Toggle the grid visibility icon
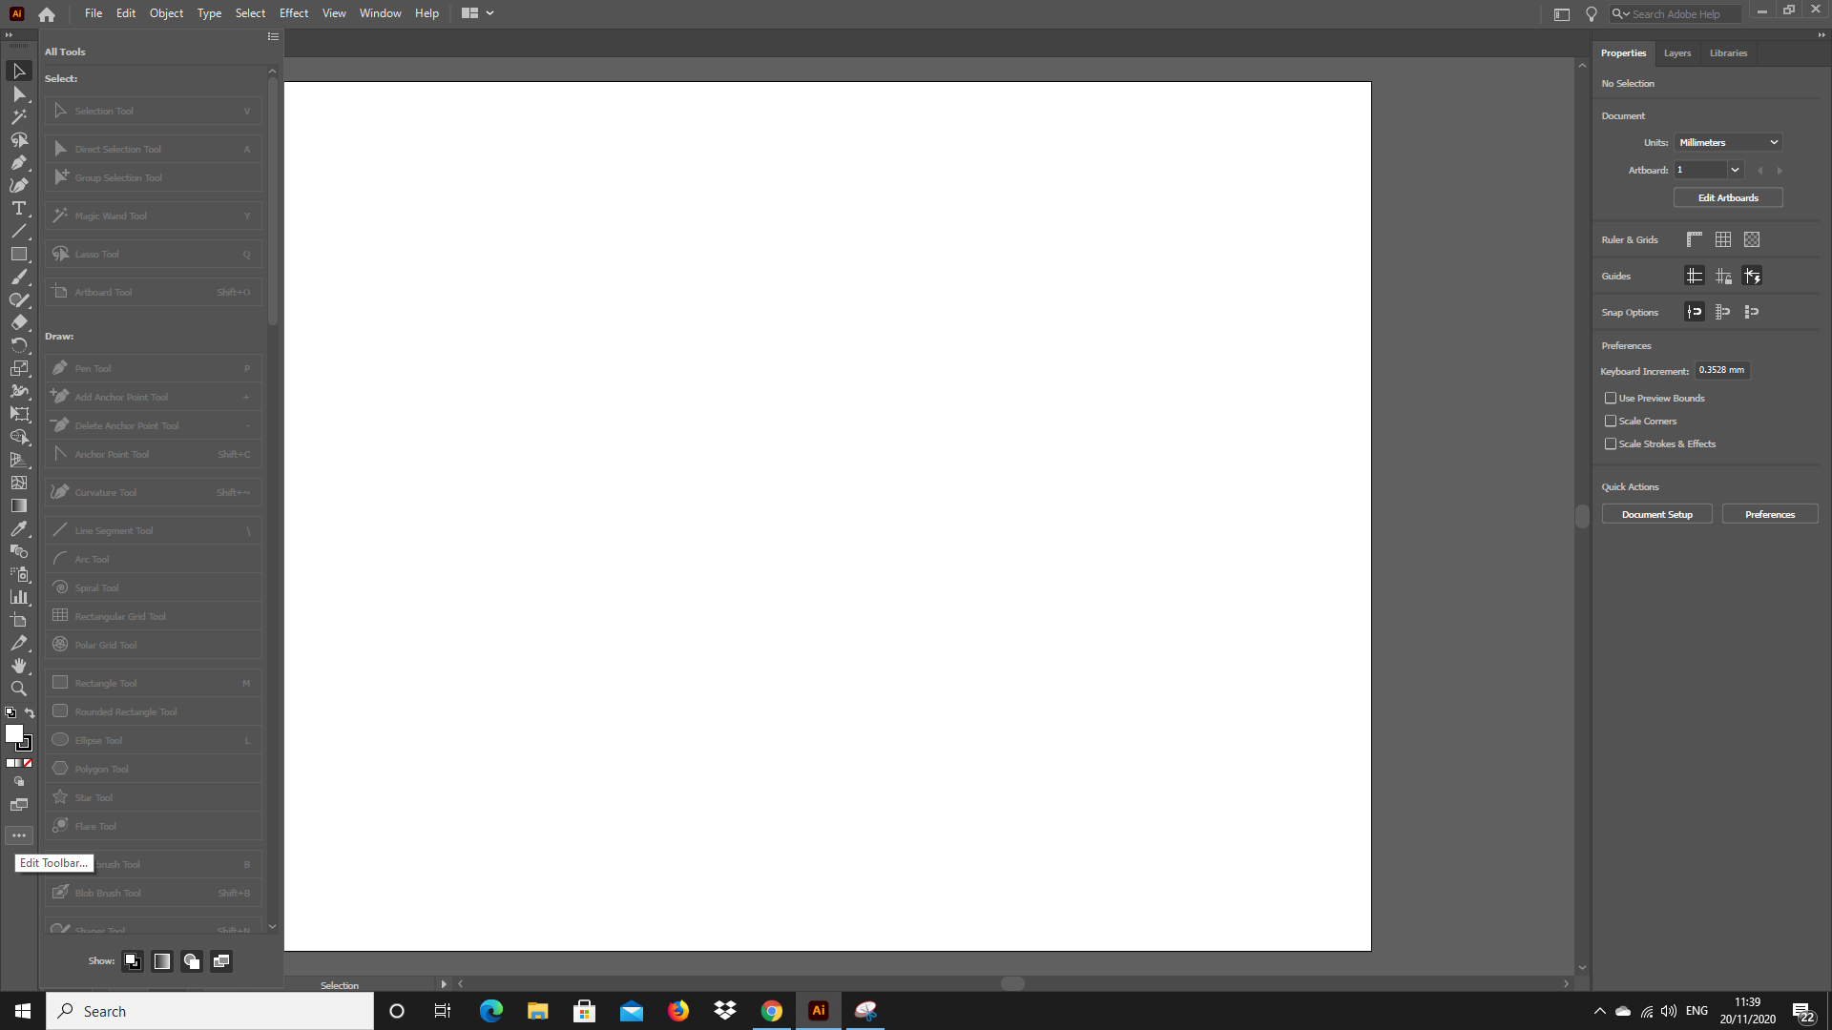Viewport: 1832px width, 1030px height. (1723, 239)
